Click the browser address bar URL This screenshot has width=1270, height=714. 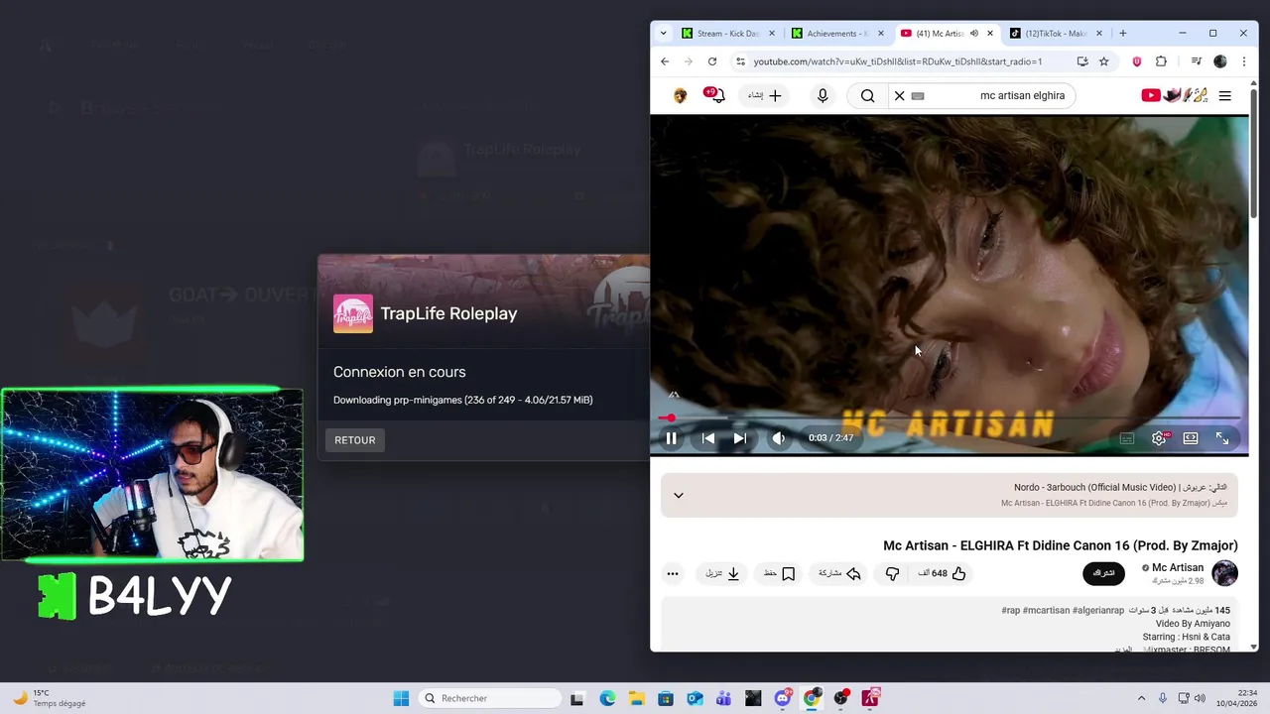(897, 61)
